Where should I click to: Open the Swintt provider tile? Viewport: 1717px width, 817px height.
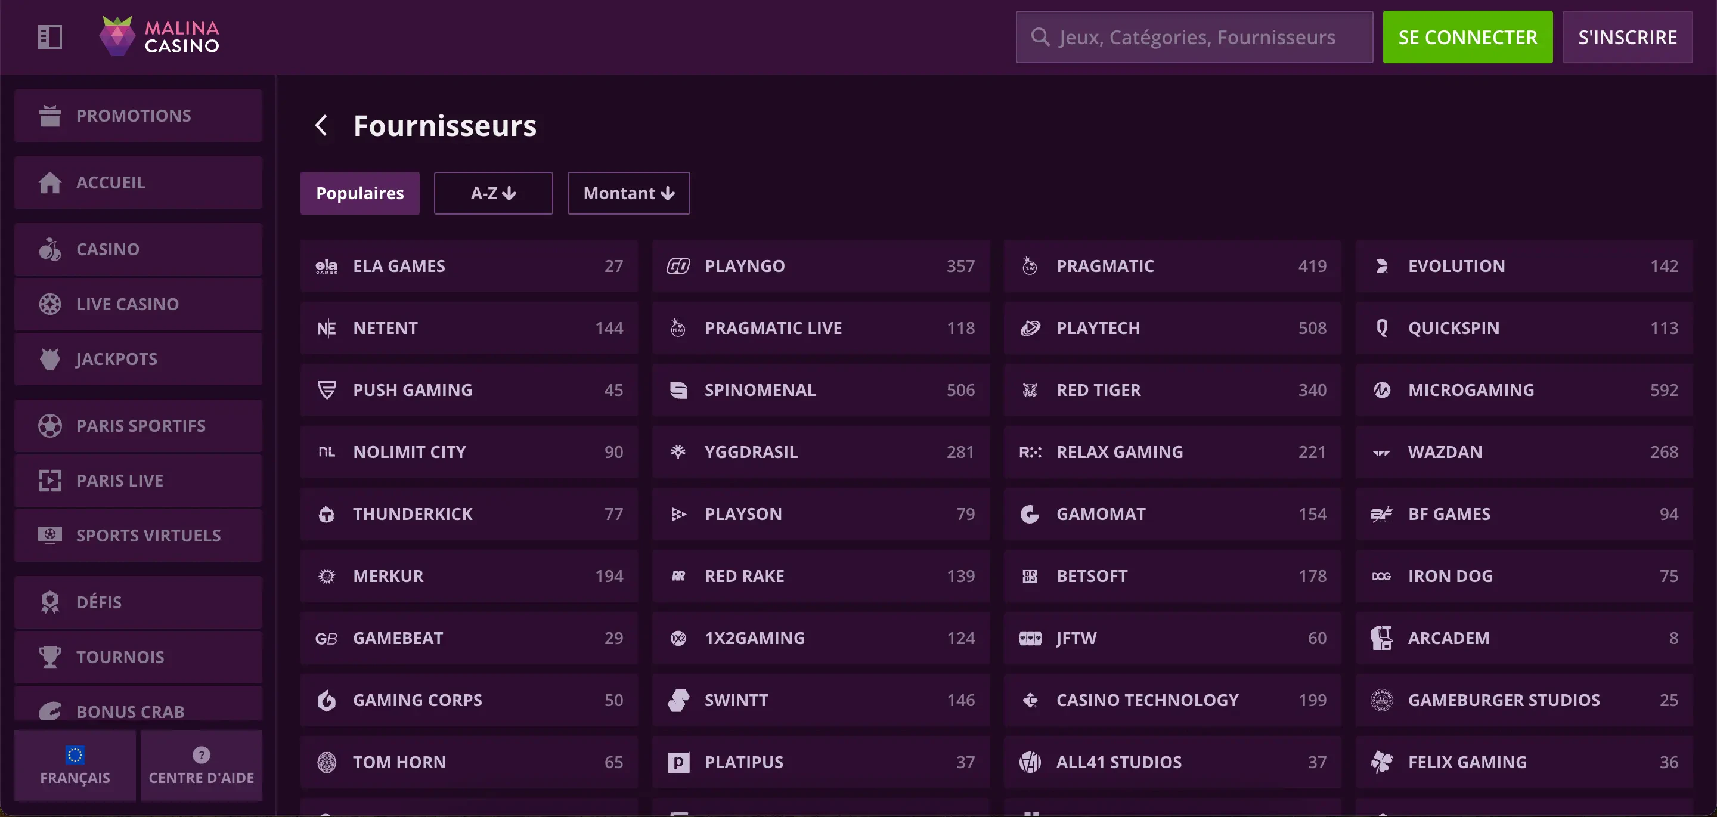(820, 700)
